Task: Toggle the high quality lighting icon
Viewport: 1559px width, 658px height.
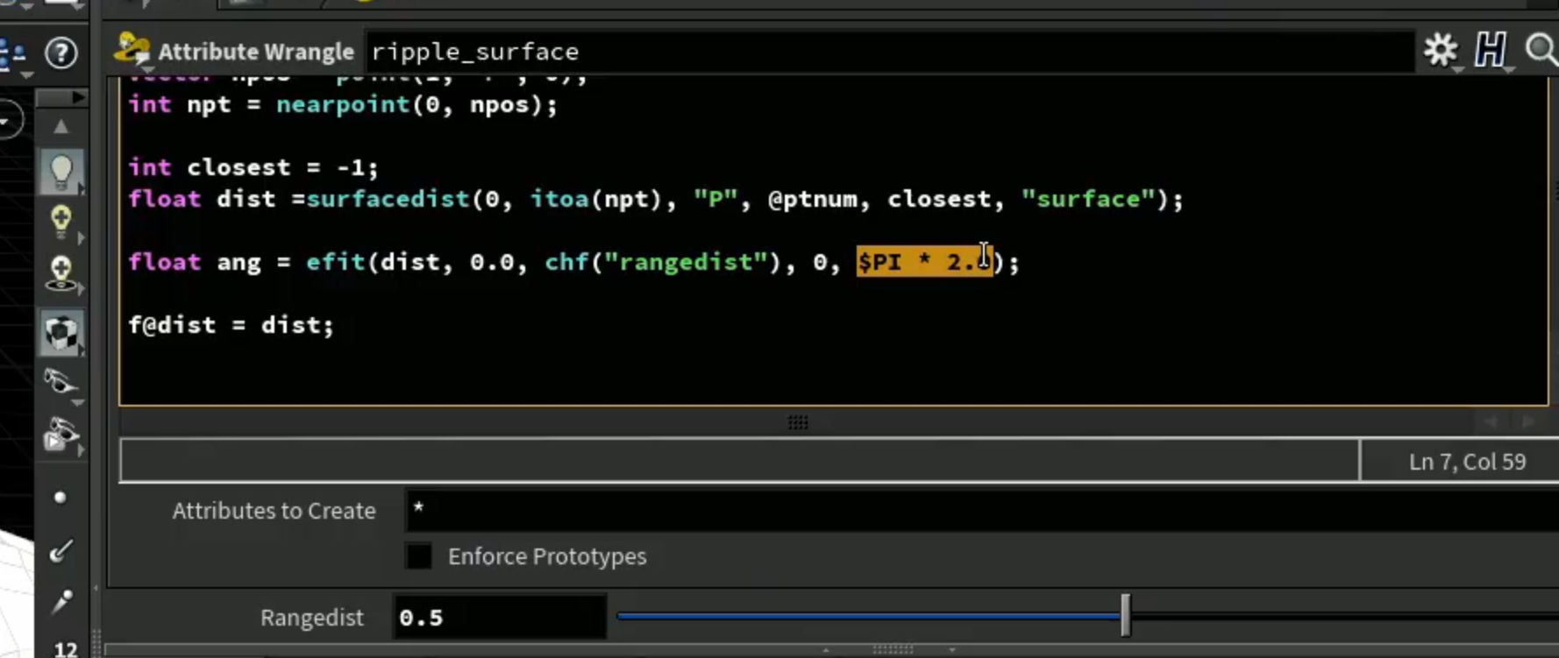Action: [61, 273]
